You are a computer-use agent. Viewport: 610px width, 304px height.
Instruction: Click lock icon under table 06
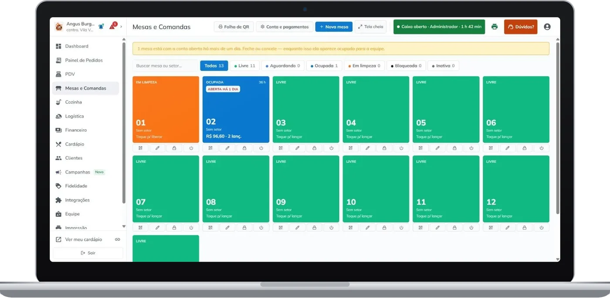coord(525,148)
